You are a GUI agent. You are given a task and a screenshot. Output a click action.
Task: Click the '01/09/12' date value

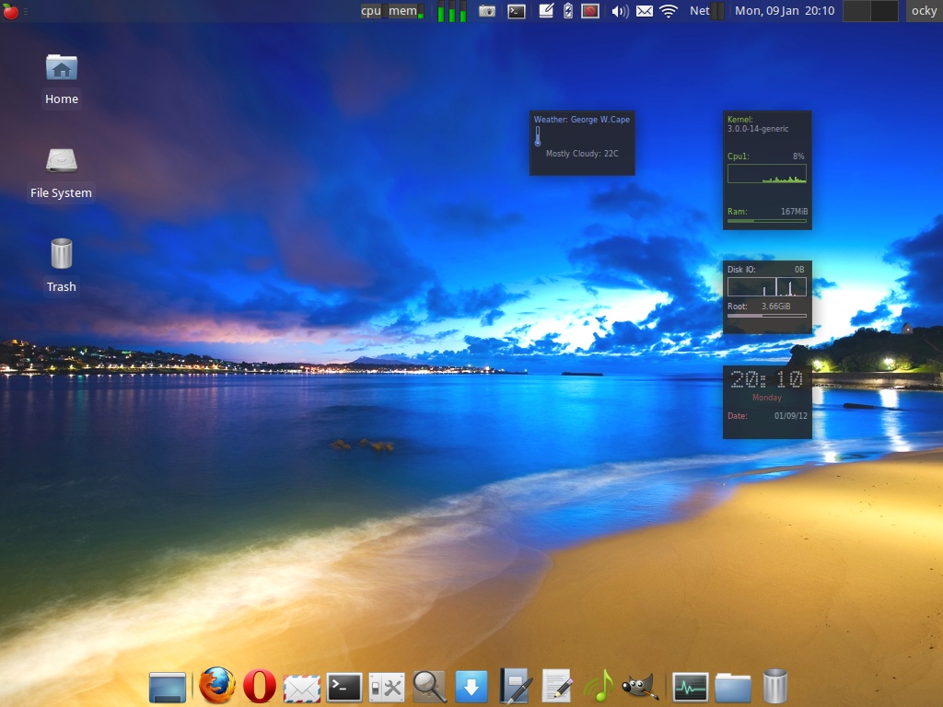click(x=791, y=416)
